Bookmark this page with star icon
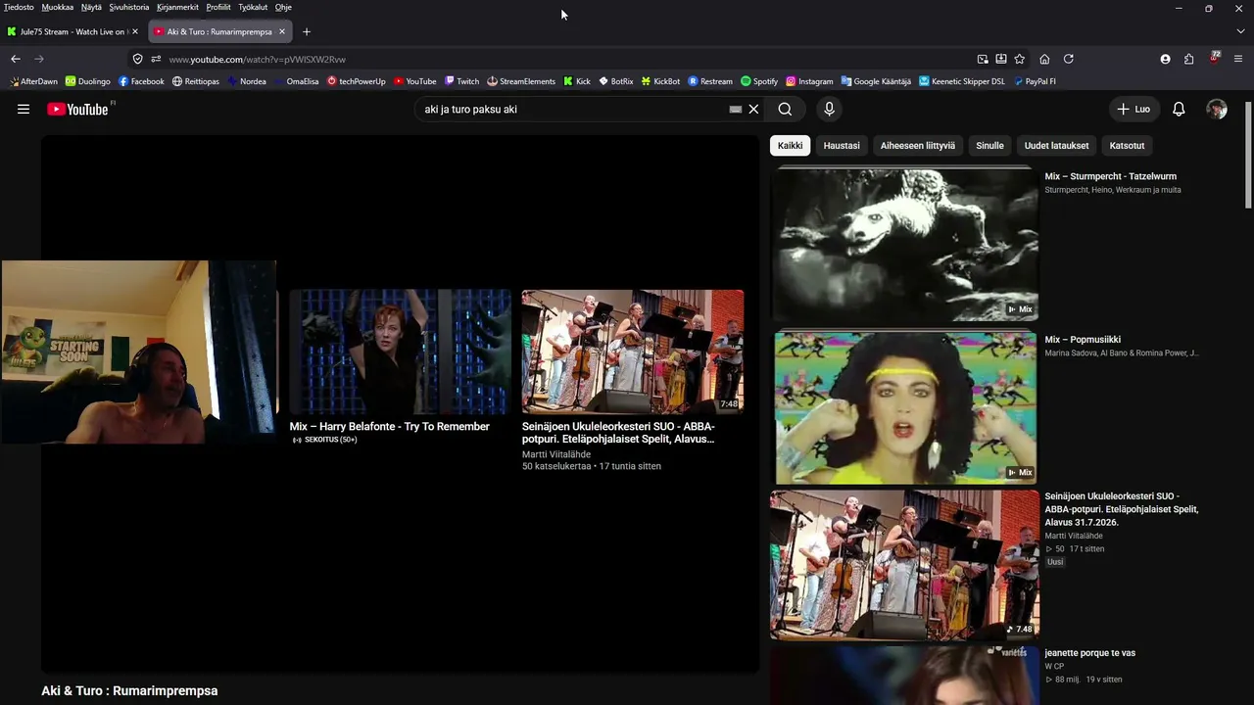The height and width of the screenshot is (705, 1254). 1020,59
